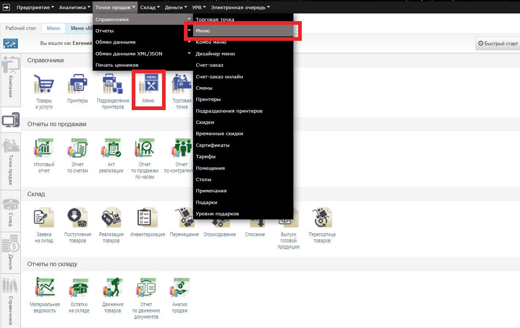Expand the Склад top menu
The width and height of the screenshot is (520, 328).
[x=150, y=7]
